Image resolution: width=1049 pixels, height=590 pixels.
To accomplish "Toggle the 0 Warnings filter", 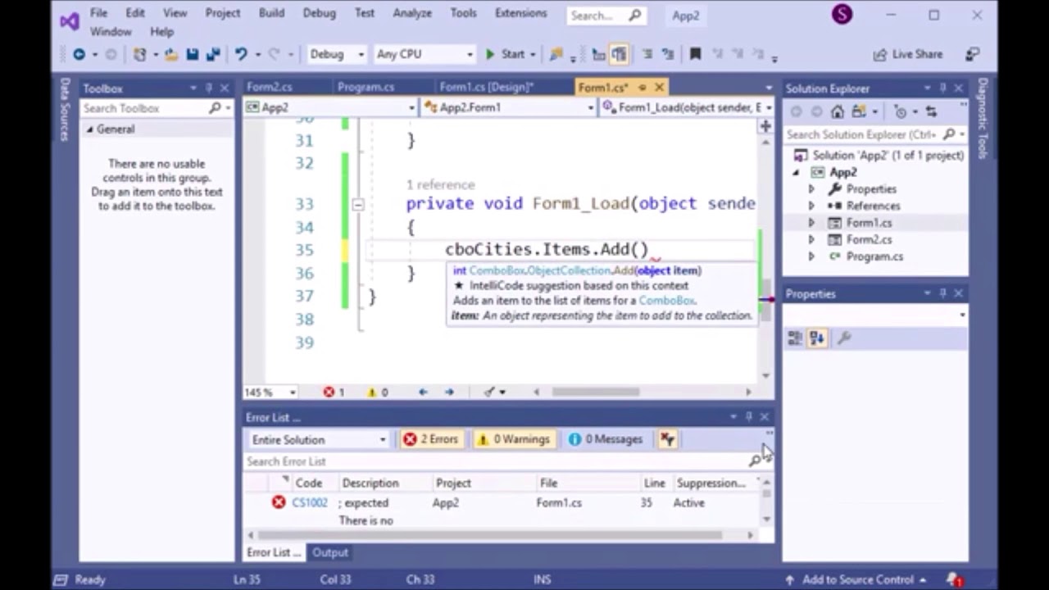I will coord(514,439).
